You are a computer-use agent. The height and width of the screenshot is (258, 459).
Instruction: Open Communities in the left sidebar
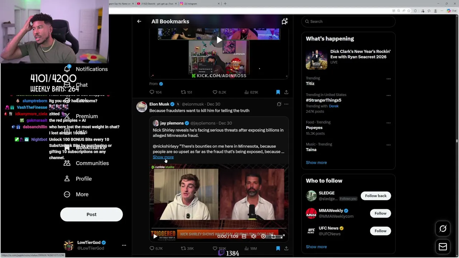(x=86, y=163)
